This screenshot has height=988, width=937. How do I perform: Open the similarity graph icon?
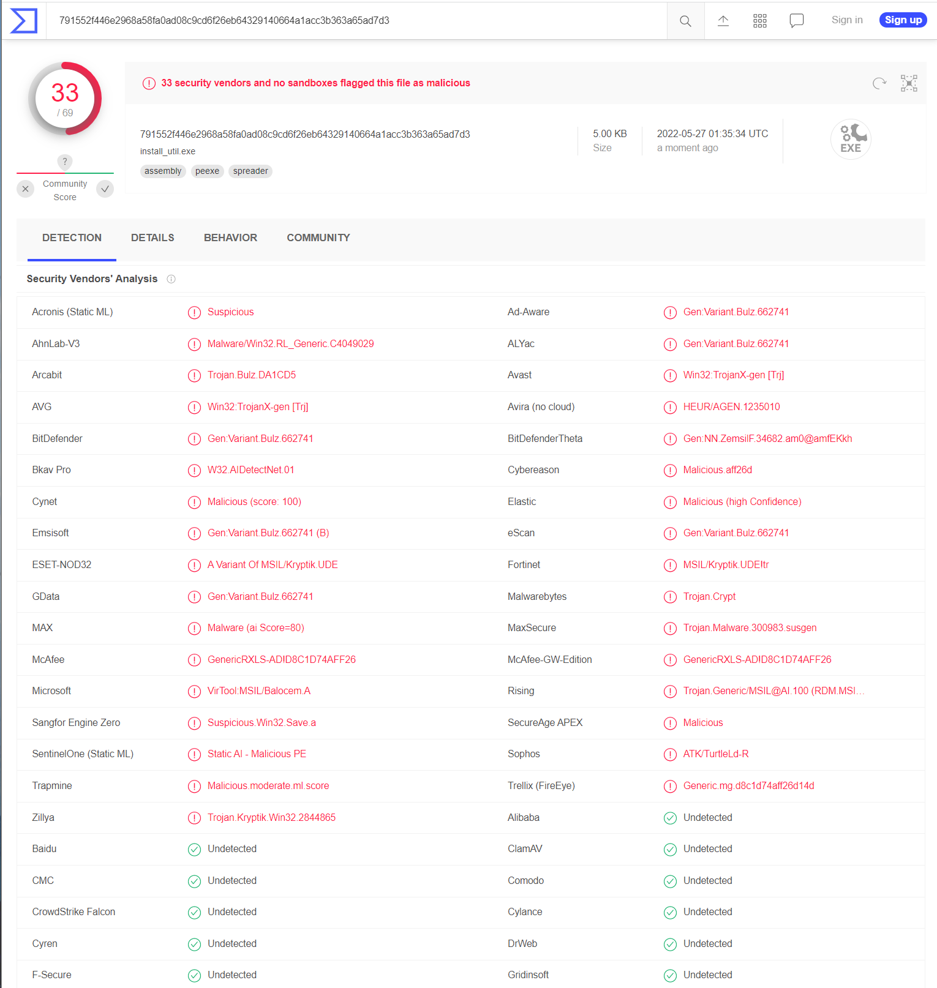pyautogui.click(x=909, y=83)
